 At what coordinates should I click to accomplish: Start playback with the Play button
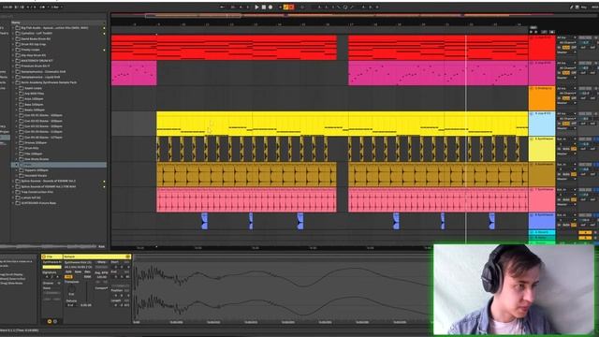[x=256, y=7]
